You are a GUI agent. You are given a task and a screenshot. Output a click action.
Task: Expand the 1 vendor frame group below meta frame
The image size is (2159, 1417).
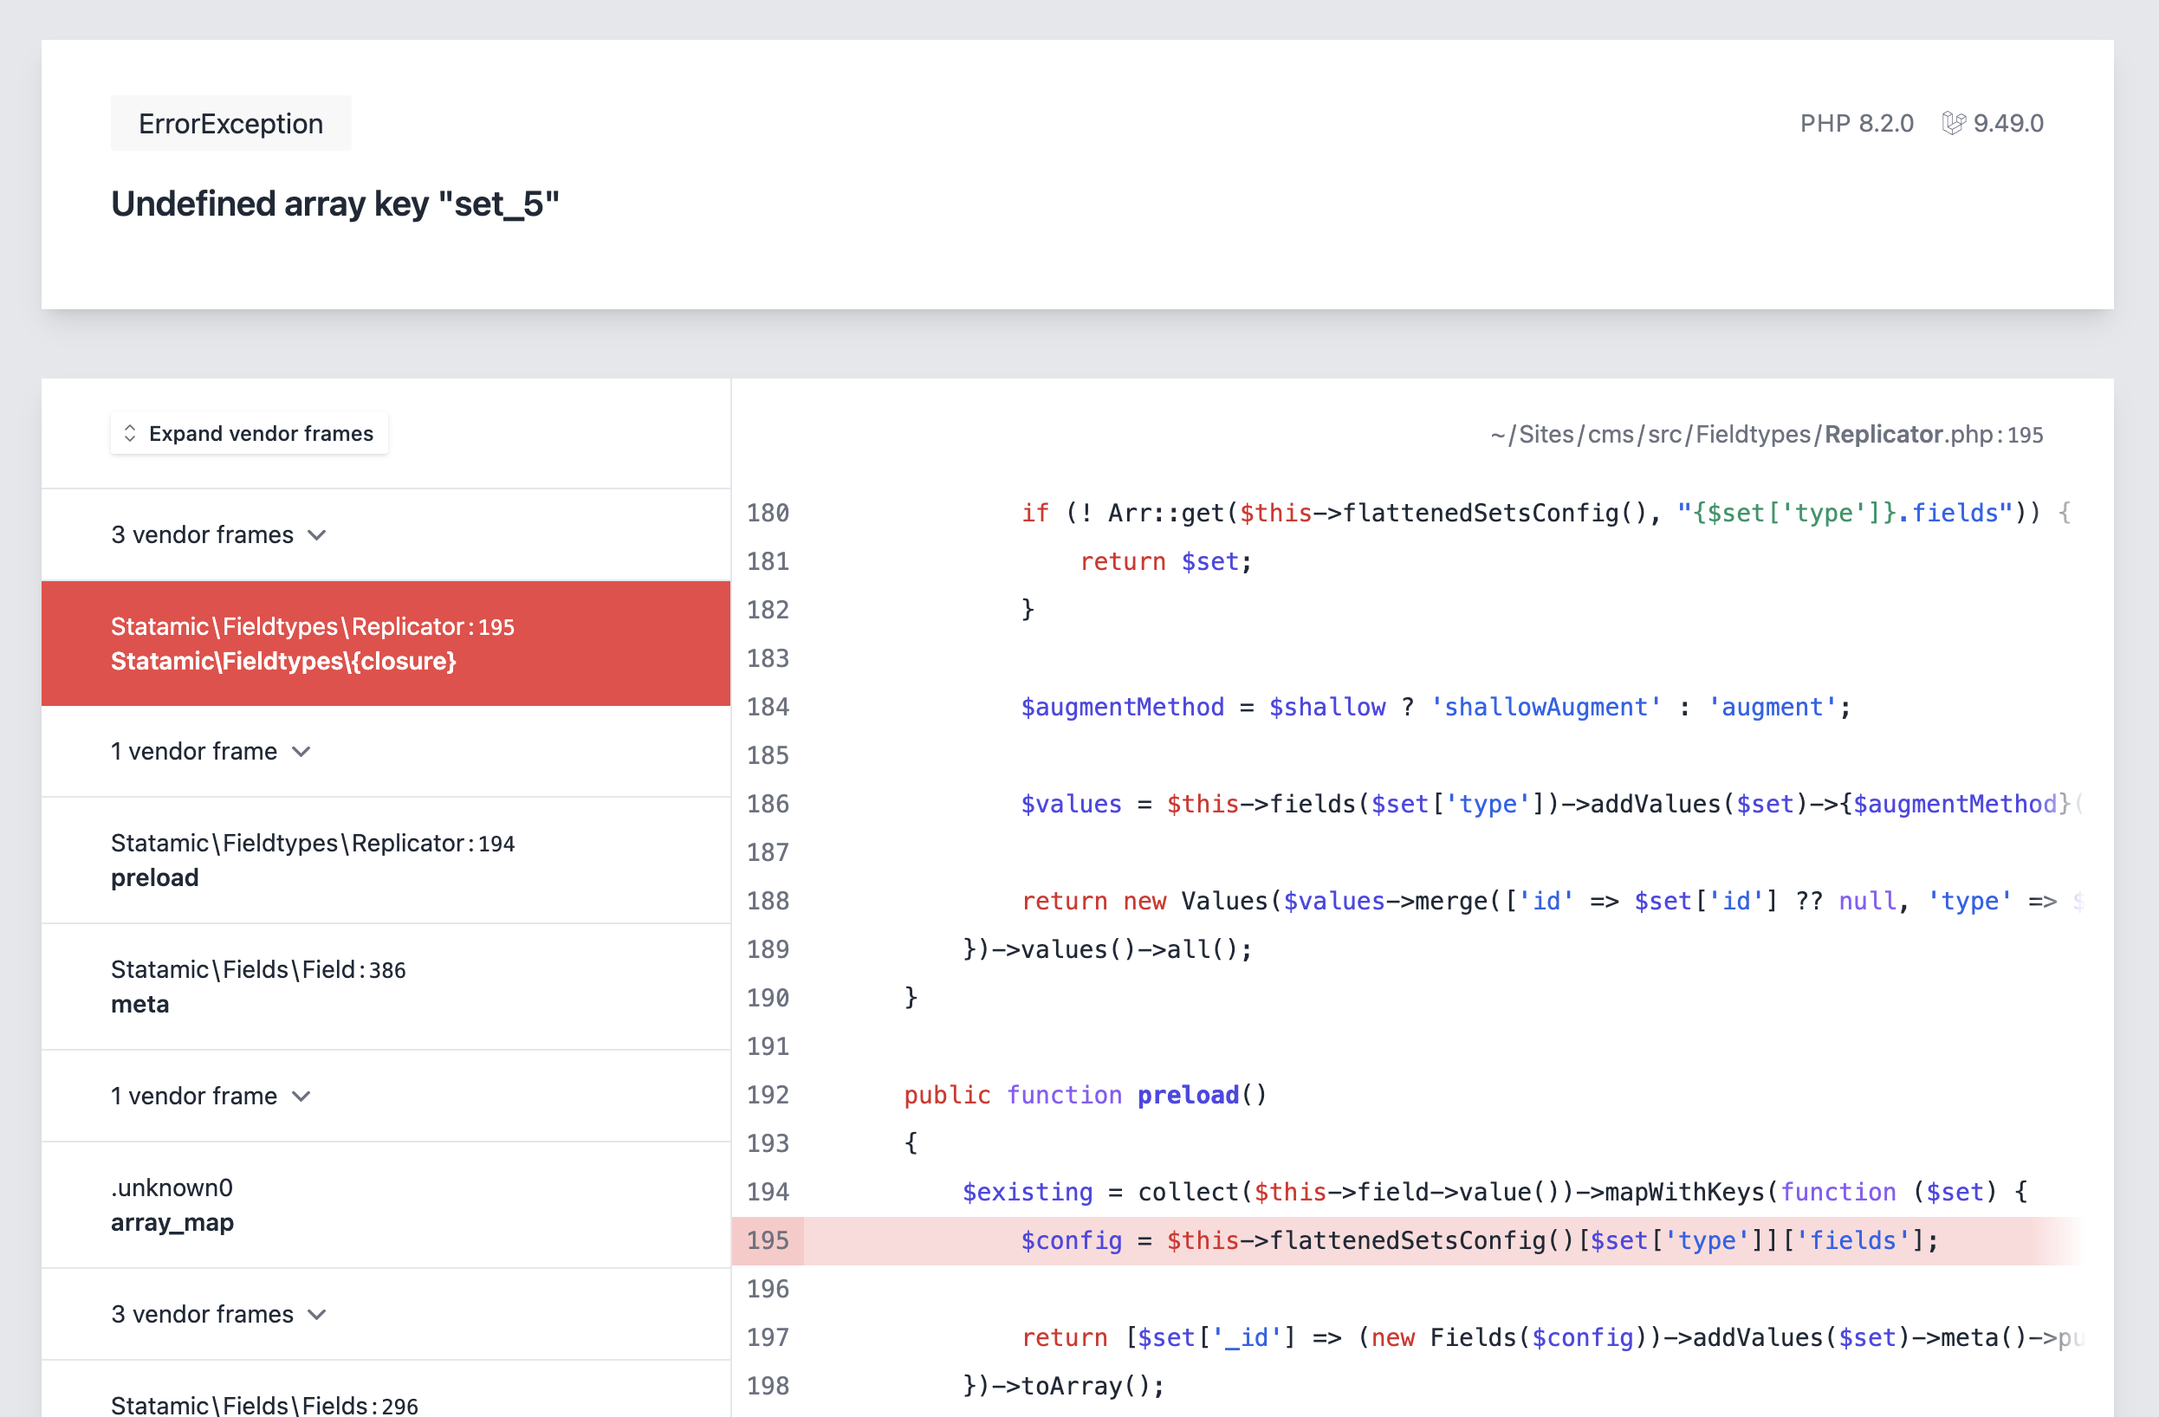click(211, 1095)
